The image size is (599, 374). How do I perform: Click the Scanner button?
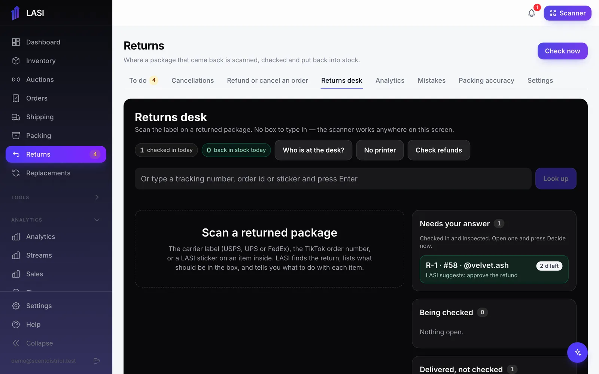coord(567,13)
